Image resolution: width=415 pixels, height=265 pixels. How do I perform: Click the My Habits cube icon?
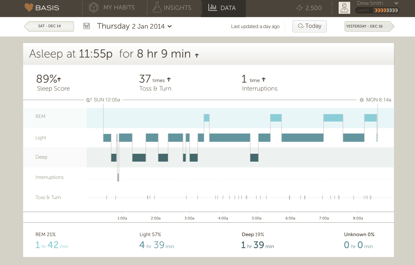pos(93,7)
